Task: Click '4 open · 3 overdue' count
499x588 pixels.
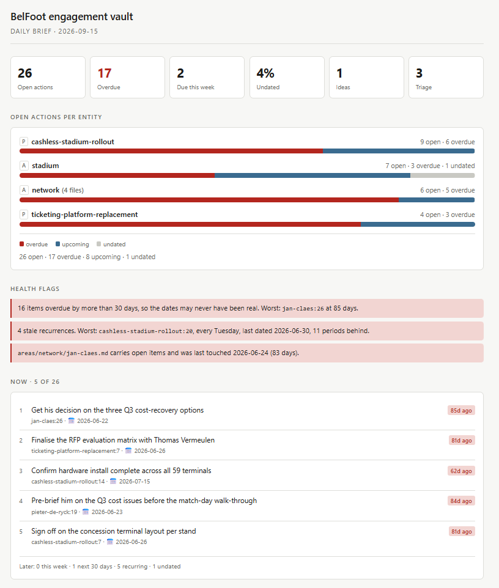Action: [x=447, y=215]
